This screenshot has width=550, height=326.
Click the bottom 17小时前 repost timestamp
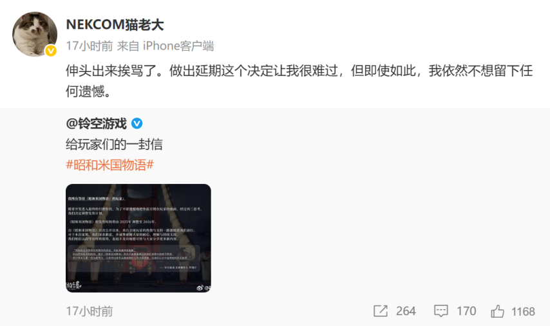90,311
